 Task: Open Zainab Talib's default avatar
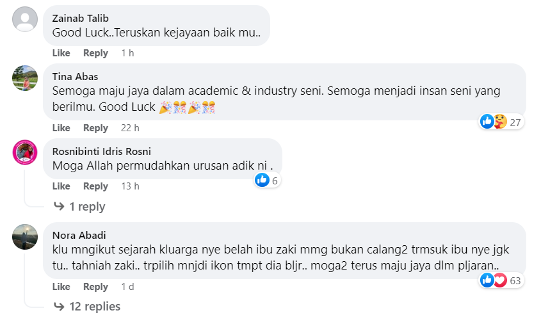pos(25,19)
